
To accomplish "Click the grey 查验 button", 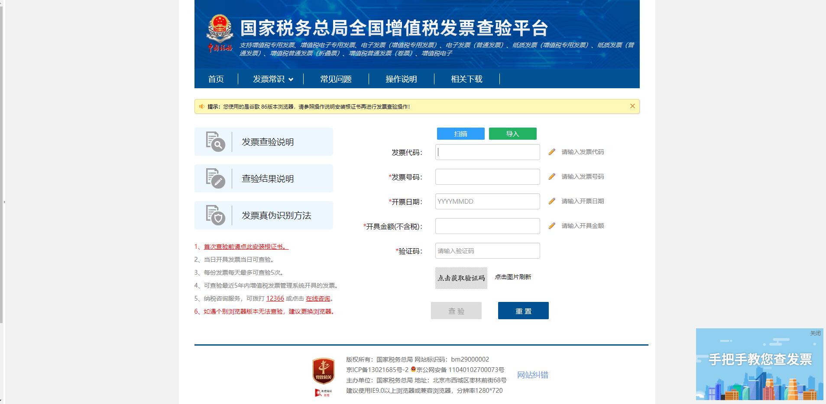I will pos(456,311).
